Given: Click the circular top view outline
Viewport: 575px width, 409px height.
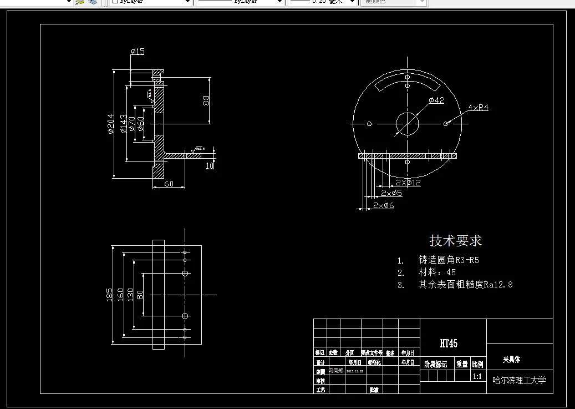Looking at the screenshot, I should click(x=353, y=125).
